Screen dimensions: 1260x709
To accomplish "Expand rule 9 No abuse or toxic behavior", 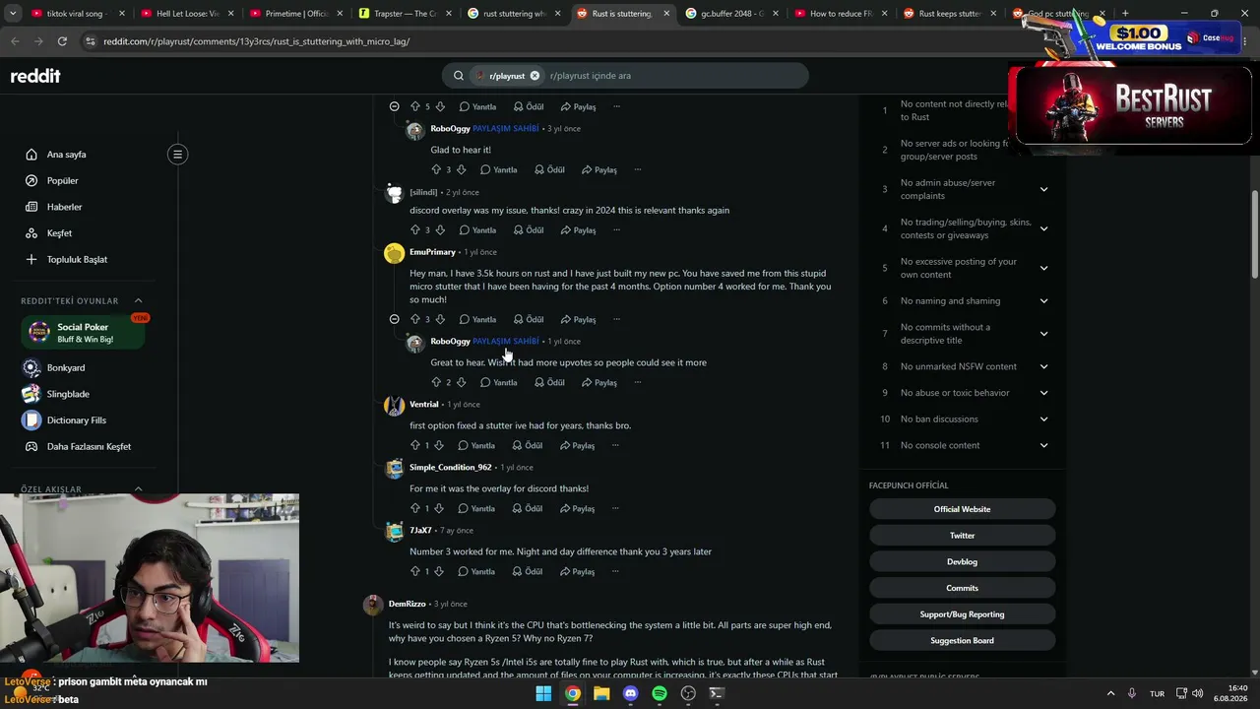I will [1043, 393].
